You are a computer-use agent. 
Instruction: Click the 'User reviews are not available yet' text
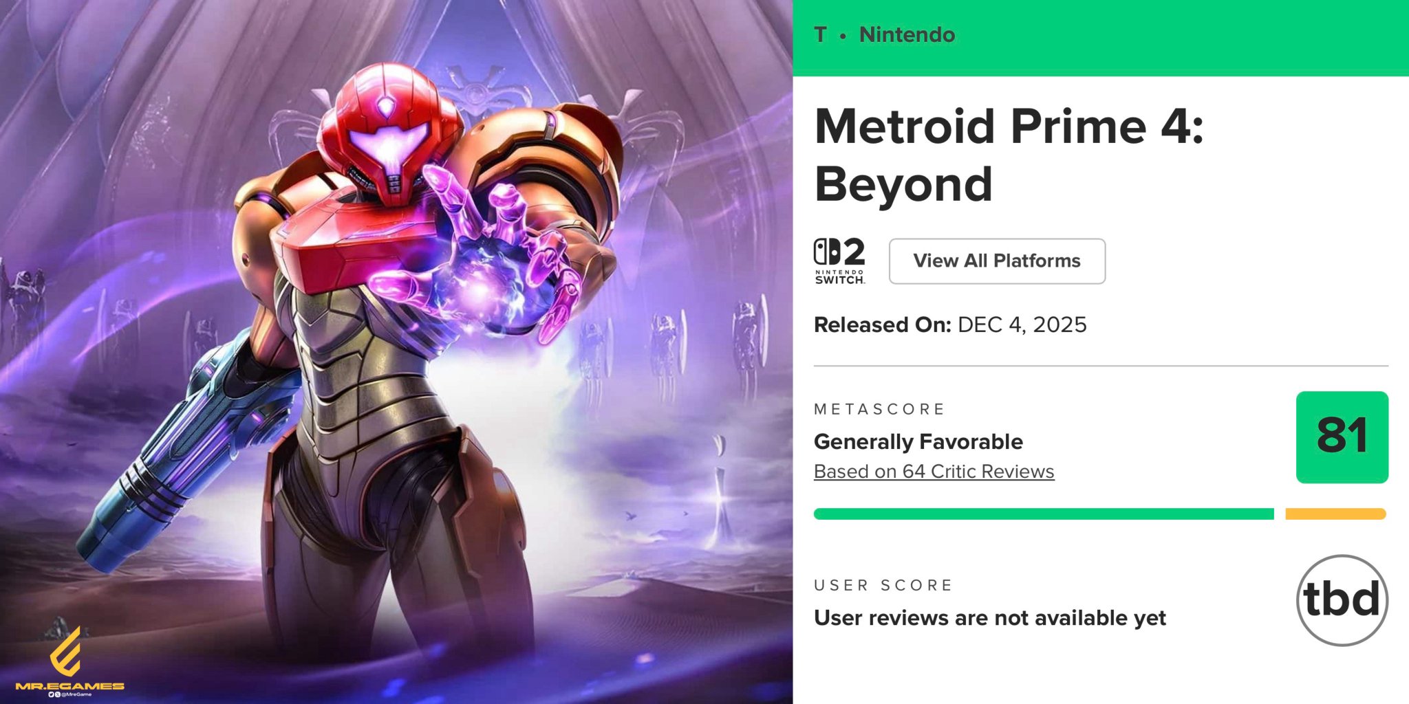(989, 618)
